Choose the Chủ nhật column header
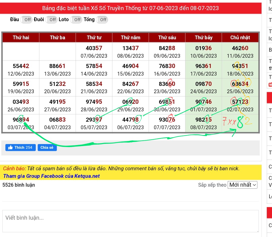The width and height of the screenshot is (272, 237). [240, 38]
